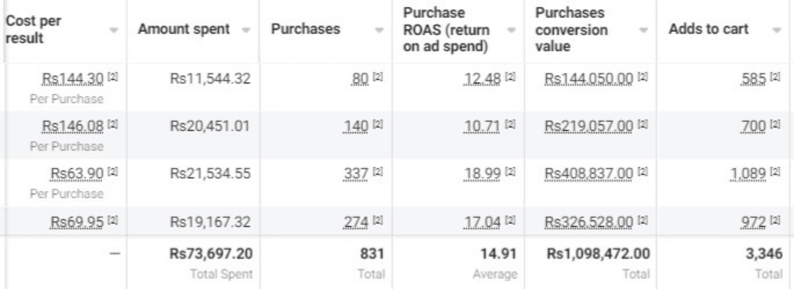The height and width of the screenshot is (289, 794).
Task: Open Purchases conversion value dropdown arrow
Action: [x=643, y=30]
